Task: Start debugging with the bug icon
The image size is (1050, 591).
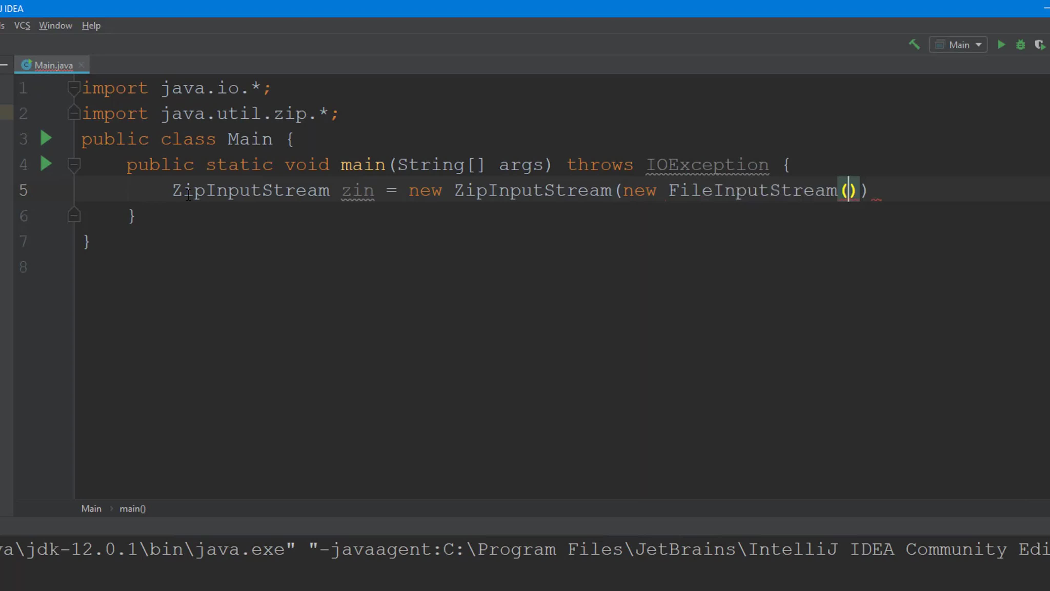Action: click(1020, 44)
